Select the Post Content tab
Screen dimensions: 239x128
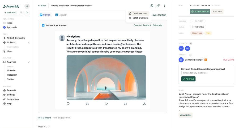(x=44, y=118)
